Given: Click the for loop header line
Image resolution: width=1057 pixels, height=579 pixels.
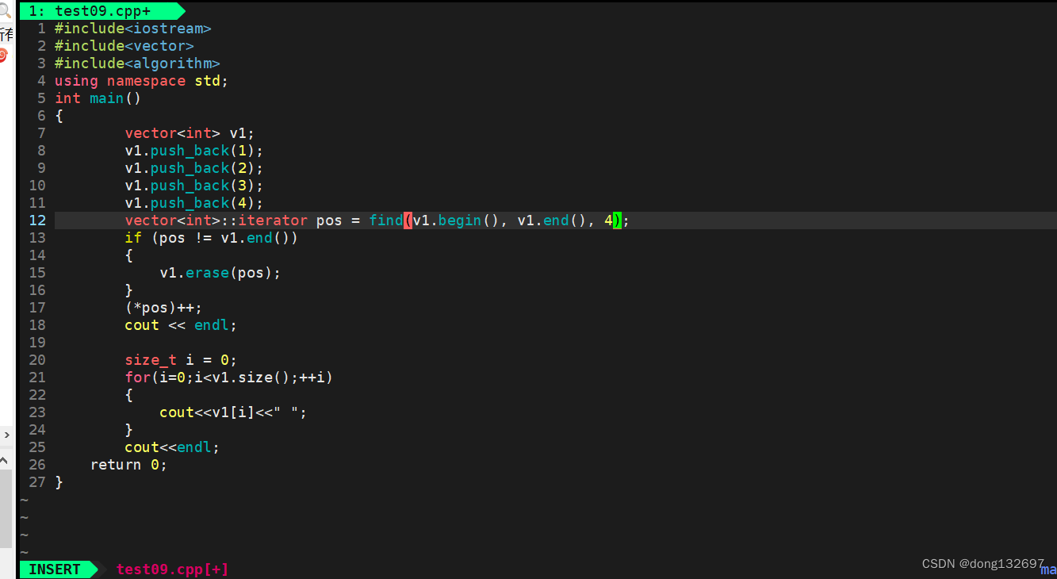Looking at the screenshot, I should tap(229, 378).
